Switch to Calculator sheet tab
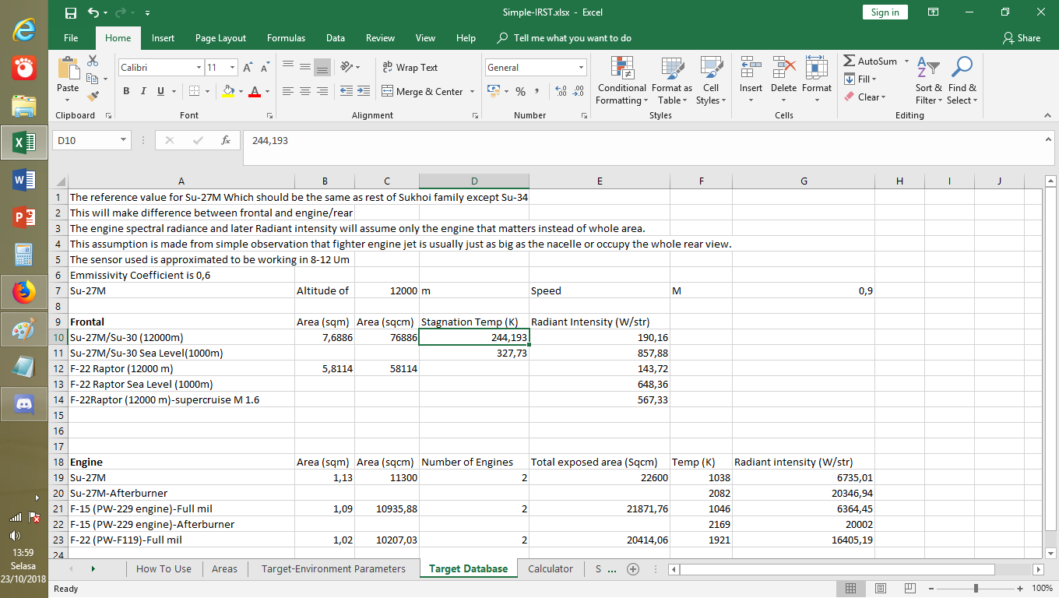 click(x=551, y=569)
